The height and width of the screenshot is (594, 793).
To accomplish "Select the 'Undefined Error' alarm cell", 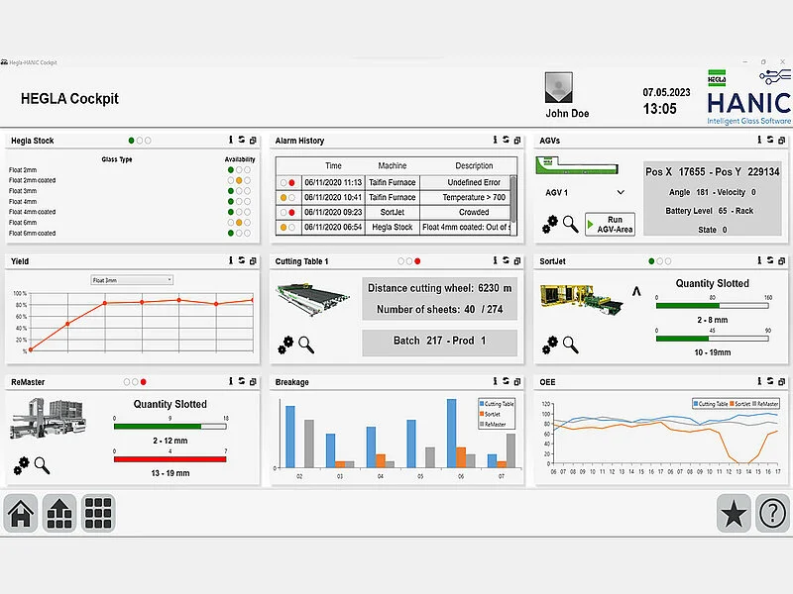I will click(x=474, y=182).
